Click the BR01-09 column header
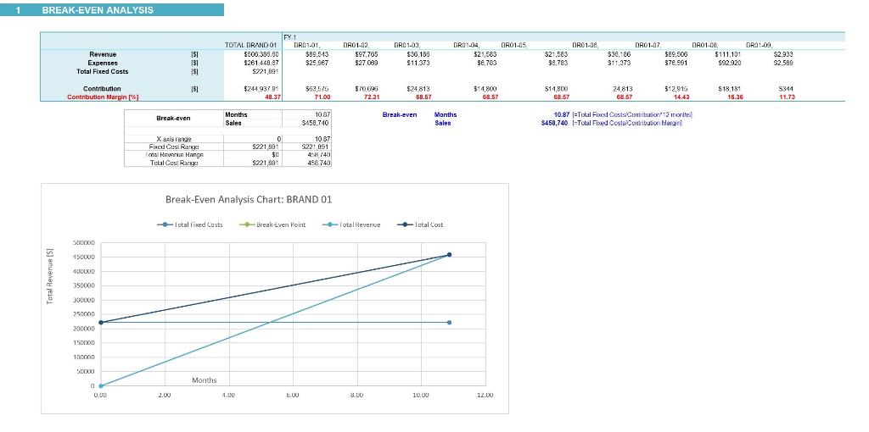This screenshot has height=432, width=869. 760,46
